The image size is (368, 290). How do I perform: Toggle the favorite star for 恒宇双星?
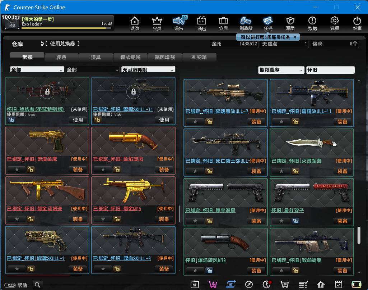pos(195,221)
